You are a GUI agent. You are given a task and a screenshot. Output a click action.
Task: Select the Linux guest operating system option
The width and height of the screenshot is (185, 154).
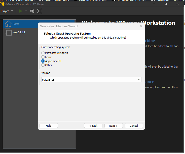click(x=43, y=57)
